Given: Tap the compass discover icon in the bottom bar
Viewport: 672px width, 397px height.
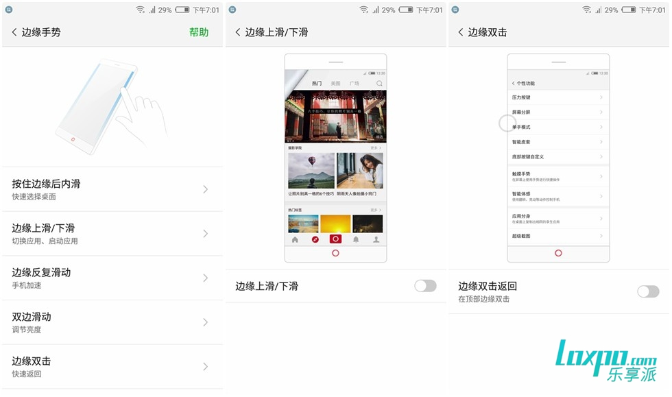Looking at the screenshot, I should pyautogui.click(x=314, y=239).
